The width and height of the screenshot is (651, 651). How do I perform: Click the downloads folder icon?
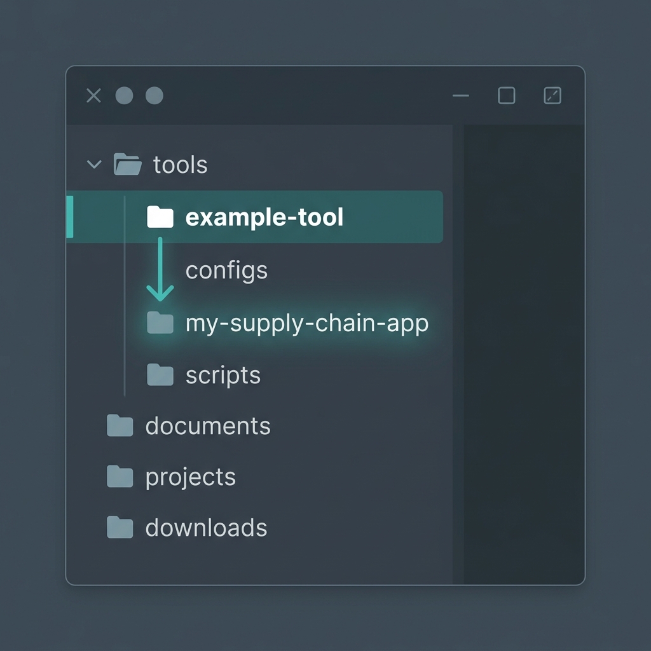(x=120, y=527)
